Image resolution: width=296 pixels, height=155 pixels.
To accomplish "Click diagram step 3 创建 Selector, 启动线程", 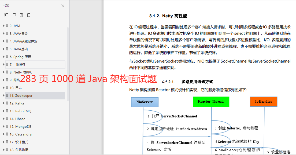I will click(x=236, y=128).
